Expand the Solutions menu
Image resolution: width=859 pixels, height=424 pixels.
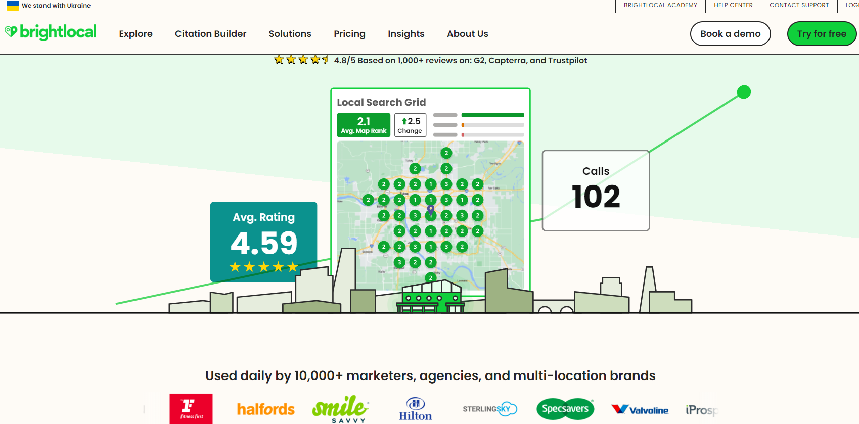pos(290,34)
